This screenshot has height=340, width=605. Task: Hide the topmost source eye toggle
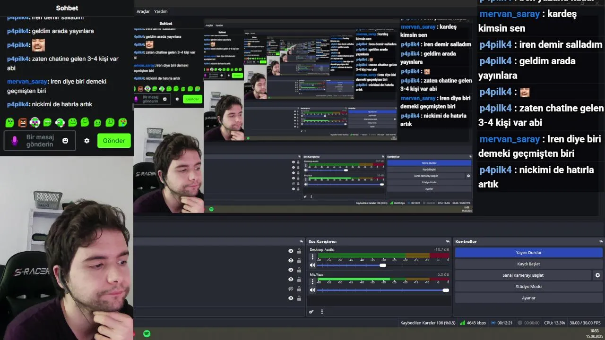coord(291,251)
